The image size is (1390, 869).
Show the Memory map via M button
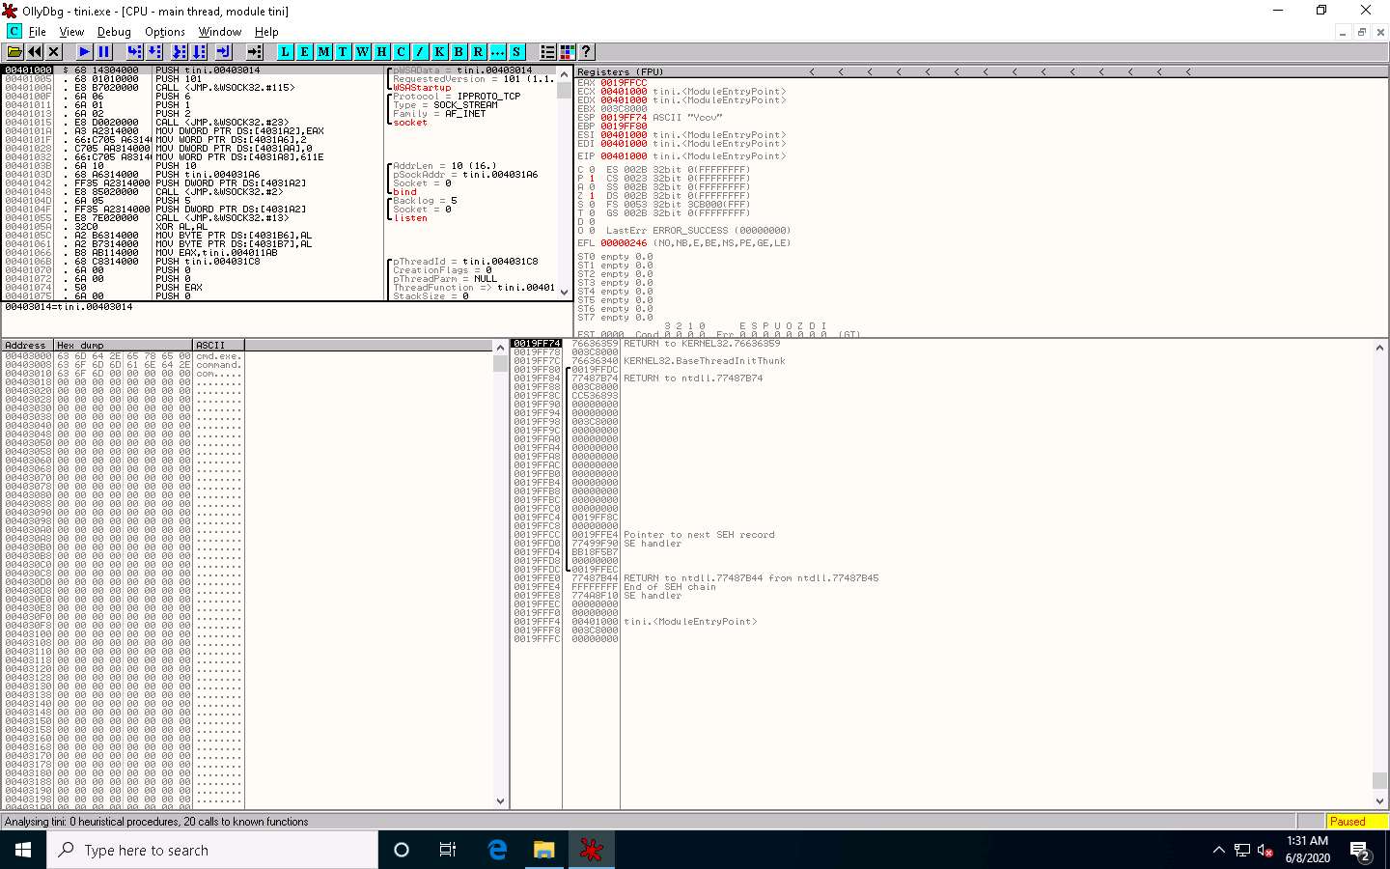click(x=324, y=52)
